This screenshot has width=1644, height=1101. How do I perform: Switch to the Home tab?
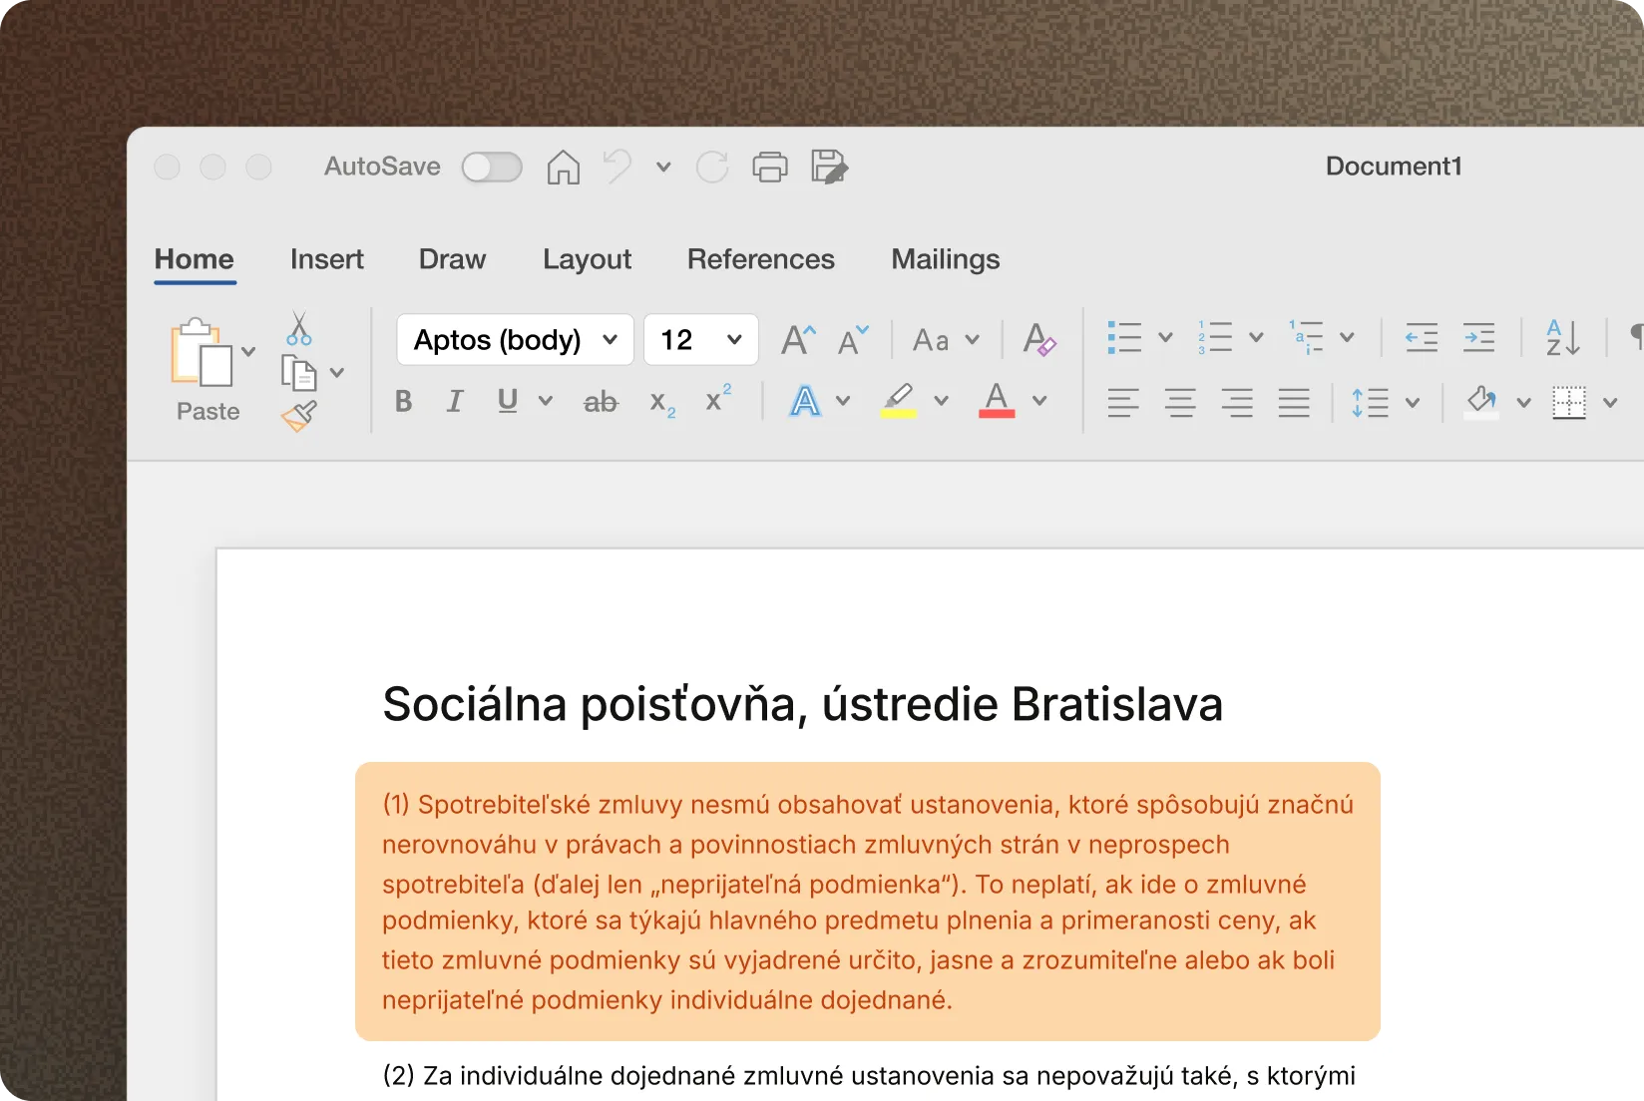pos(195,259)
